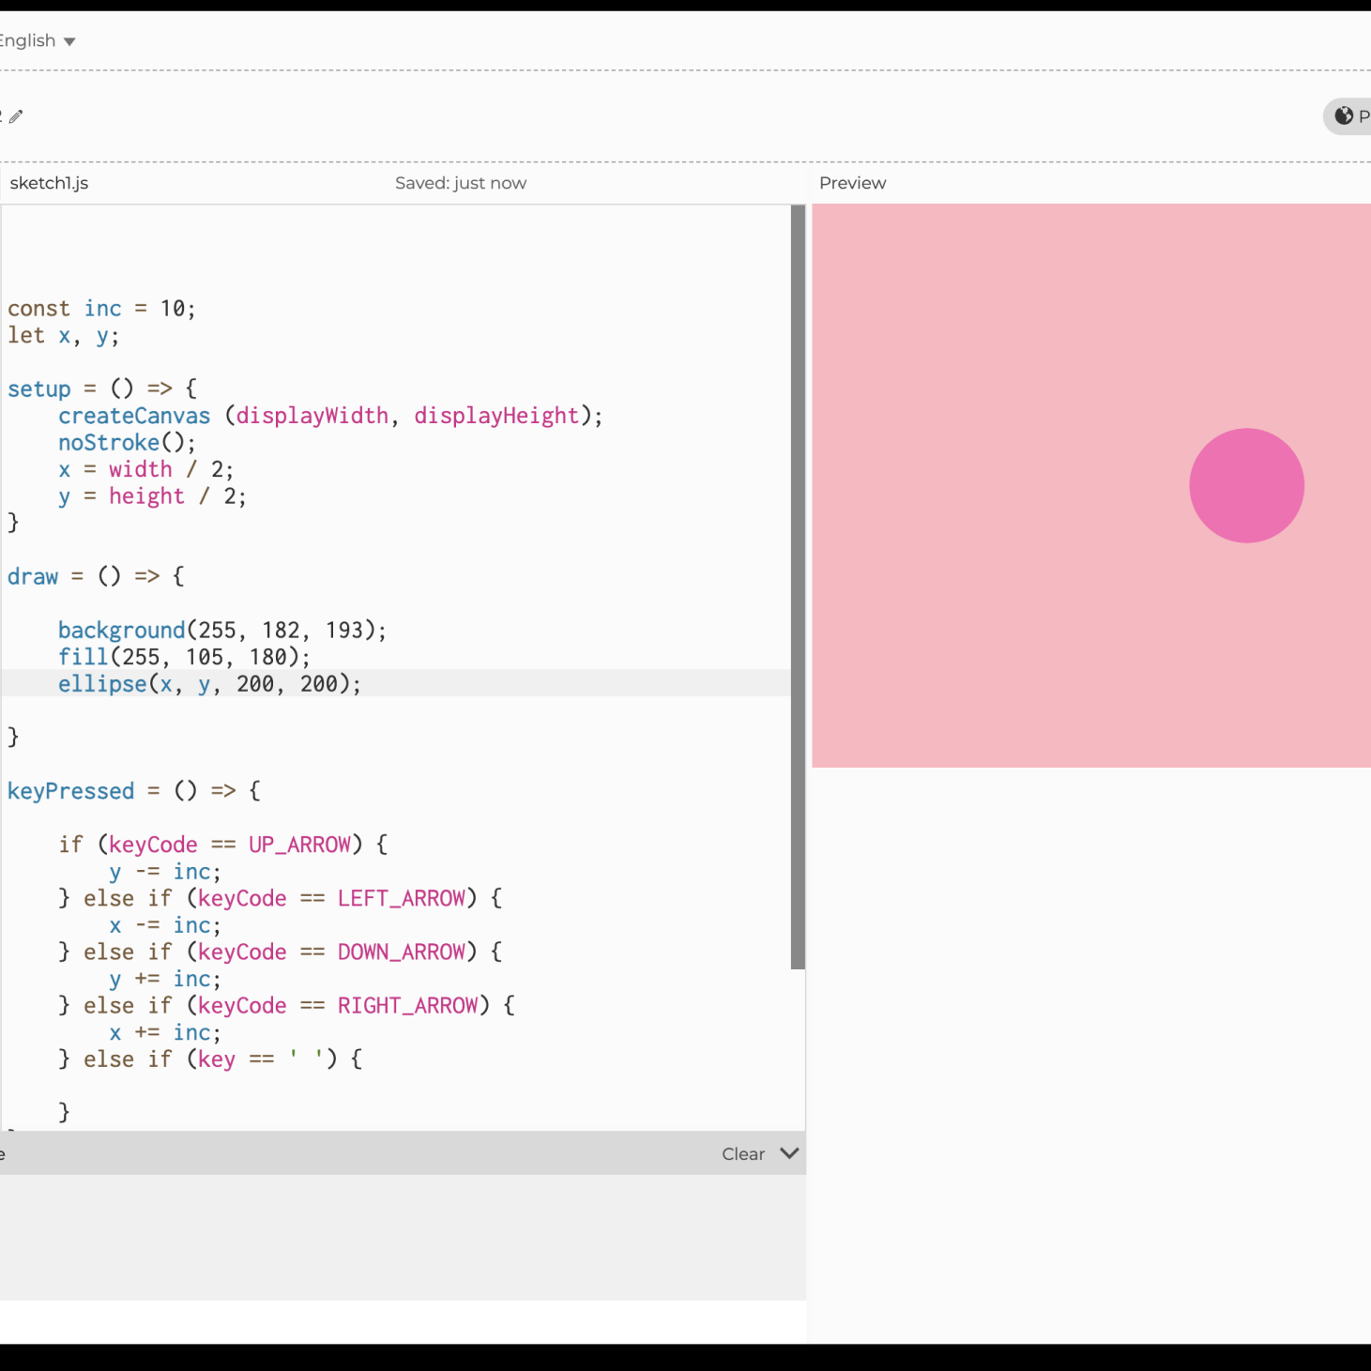
Task: Click the 'draw = () => {' line
Action: coord(95,576)
